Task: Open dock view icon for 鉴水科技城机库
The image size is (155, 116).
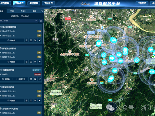Action: (x=31, y=40)
